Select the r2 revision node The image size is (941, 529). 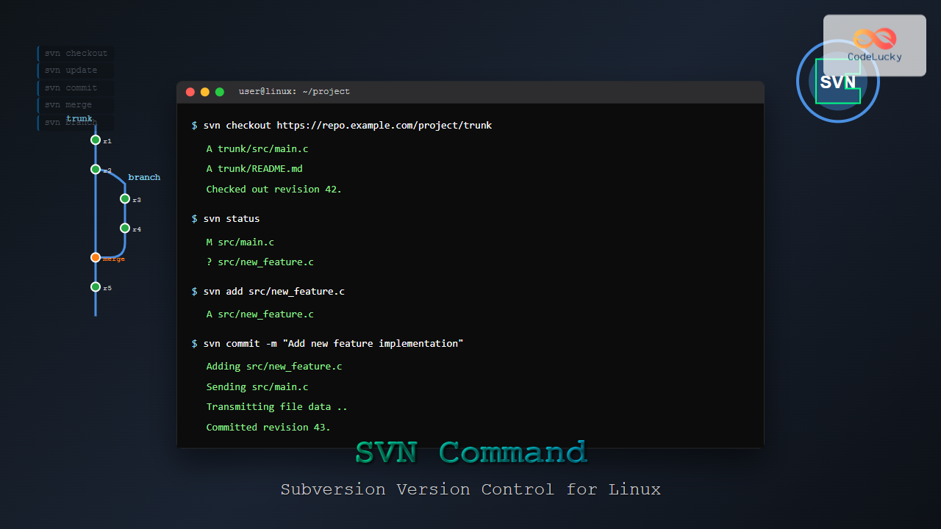tap(96, 170)
